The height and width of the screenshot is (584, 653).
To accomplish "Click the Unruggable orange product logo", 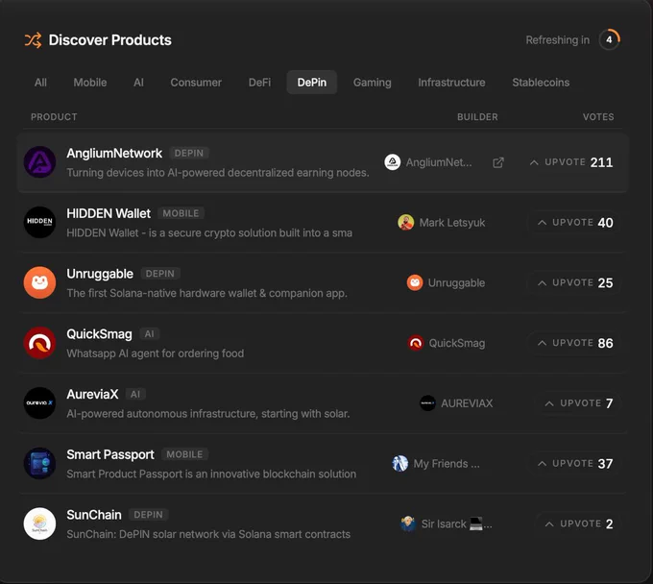I will (x=39, y=282).
